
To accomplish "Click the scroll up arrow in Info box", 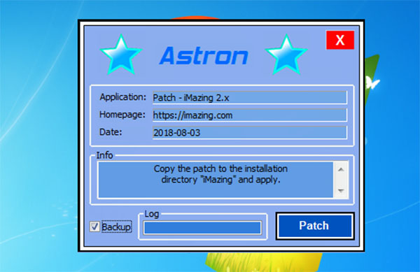I will pyautogui.click(x=341, y=170).
